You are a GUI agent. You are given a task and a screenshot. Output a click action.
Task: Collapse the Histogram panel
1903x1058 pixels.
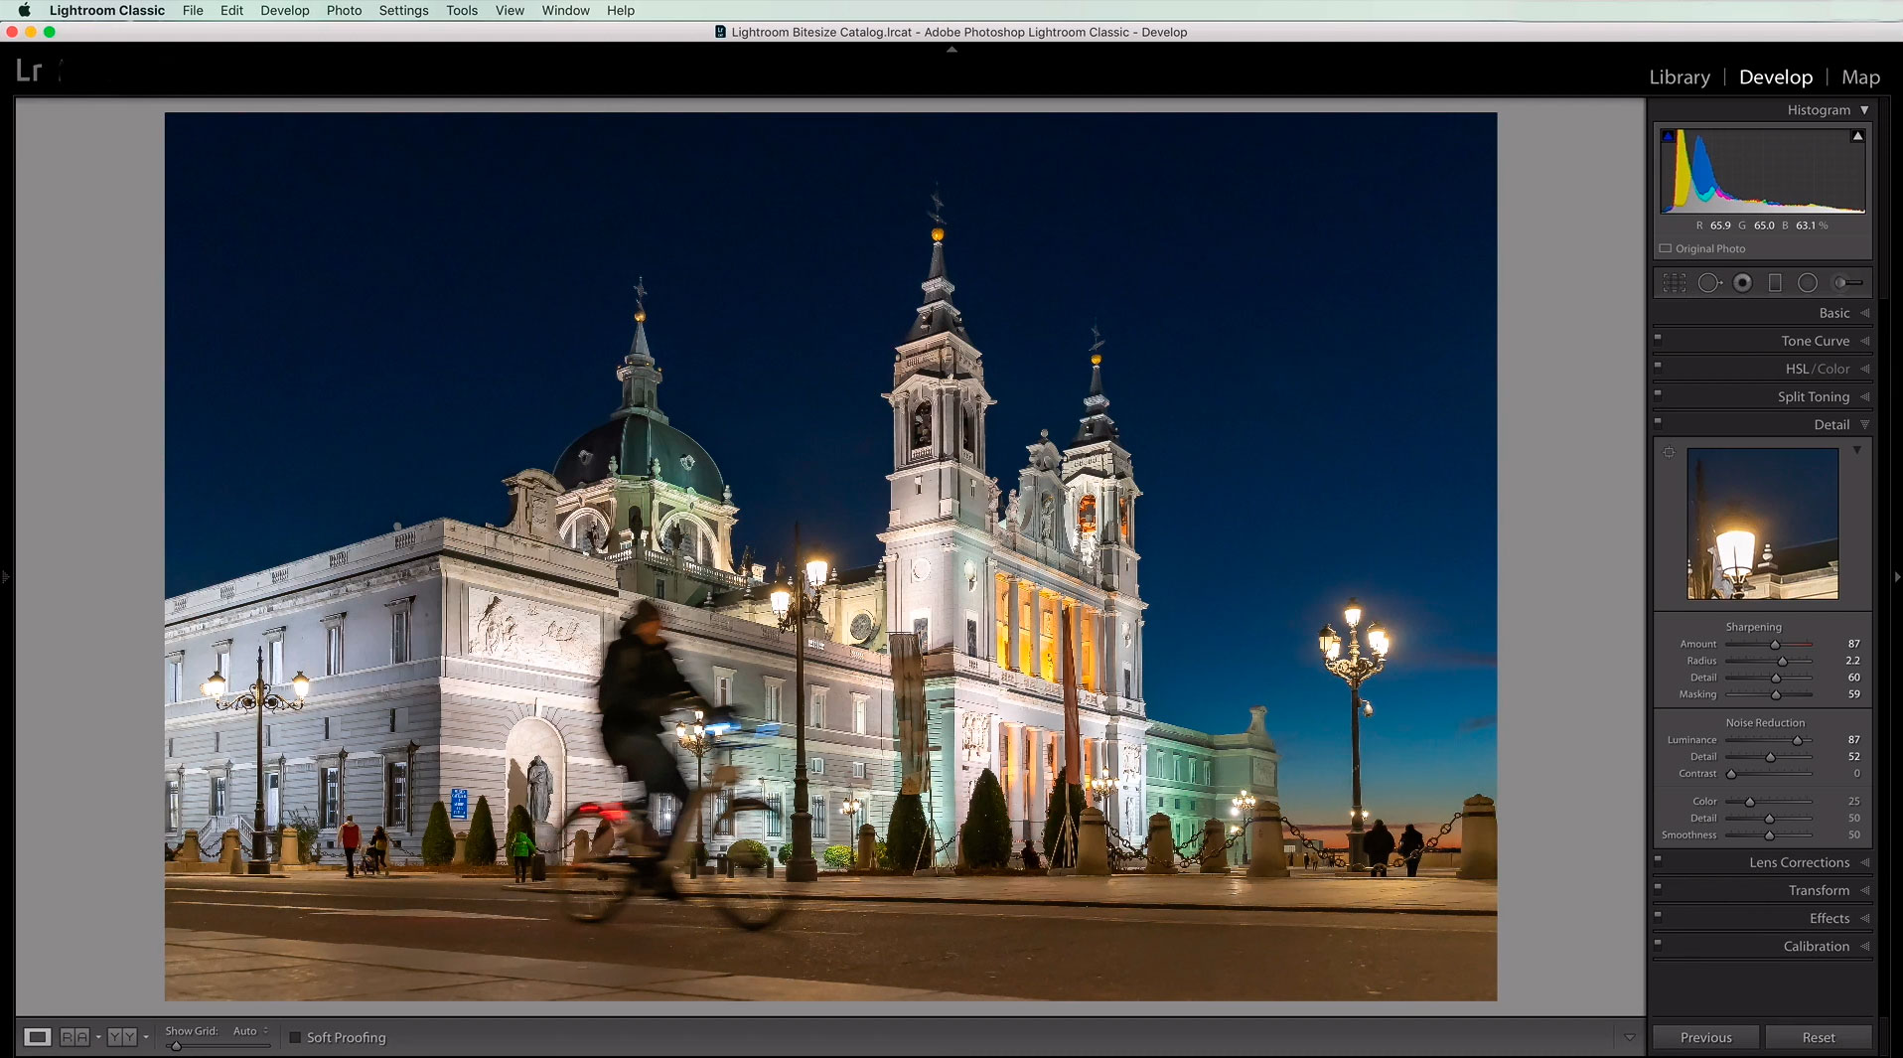(1864, 110)
